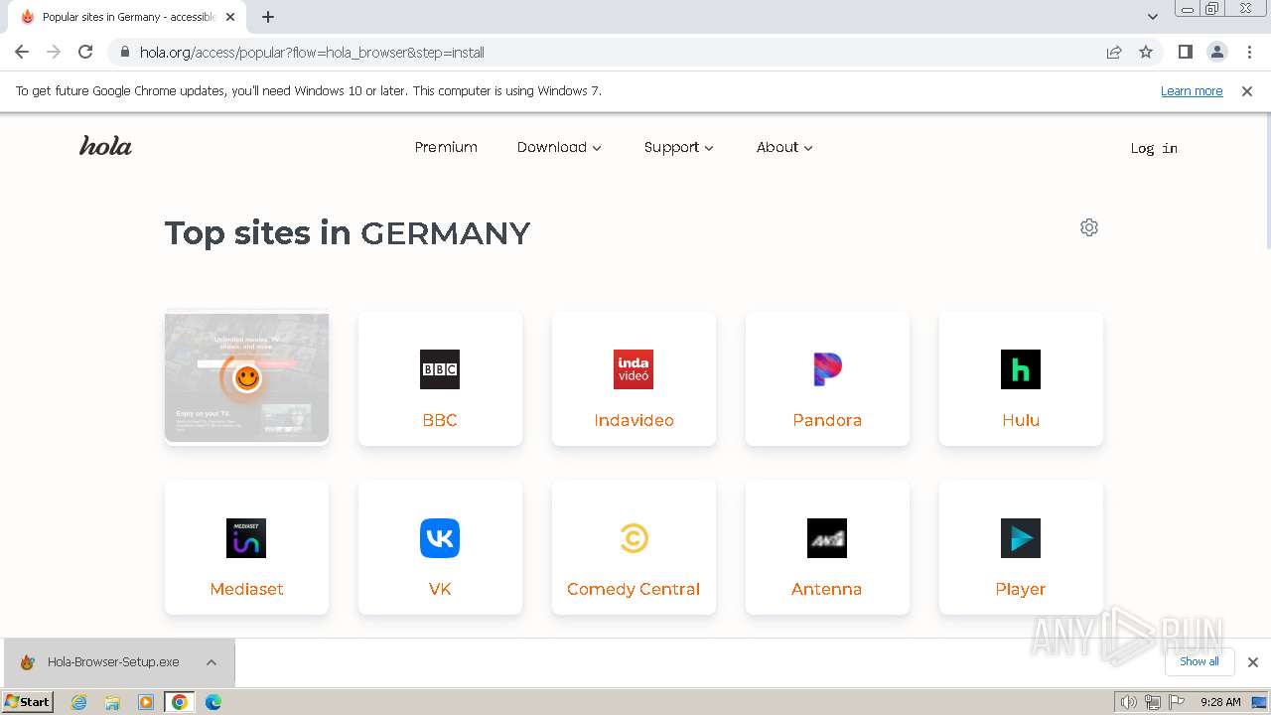
Task: Expand the Download menu
Action: (x=559, y=147)
